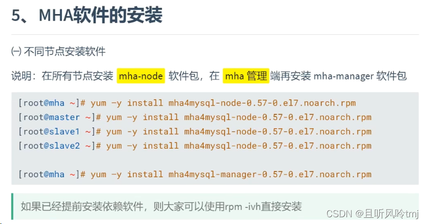
Task: Click the blank line inside the code block
Action: pos(208,160)
